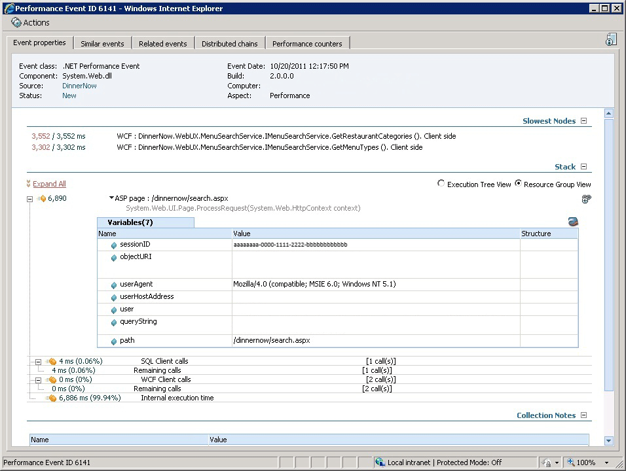The width and height of the screenshot is (626, 471).
Task: Click the Mozilla/4.0 userAgent value
Action: coord(314,284)
